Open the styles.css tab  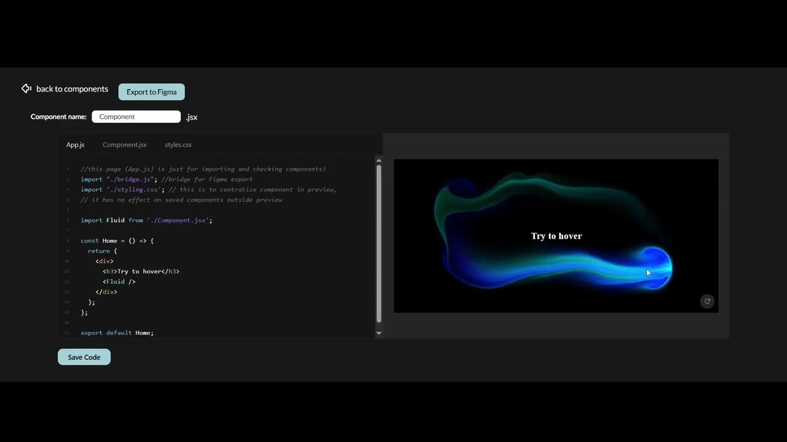(178, 145)
